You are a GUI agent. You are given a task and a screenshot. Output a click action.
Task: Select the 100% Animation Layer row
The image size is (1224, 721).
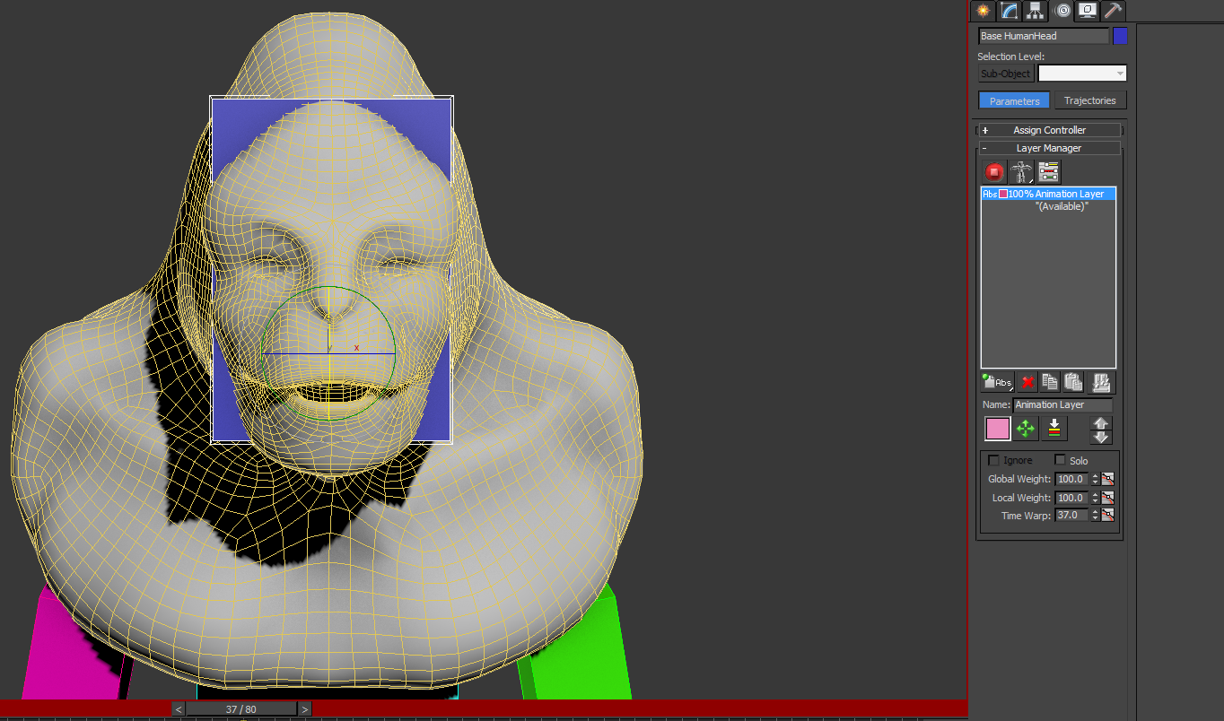(1048, 194)
